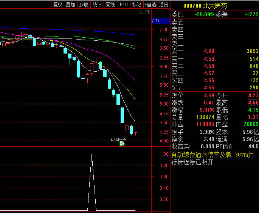Click the 7.15 price axis label
The width and height of the screenshot is (259, 213).
(161, 21)
